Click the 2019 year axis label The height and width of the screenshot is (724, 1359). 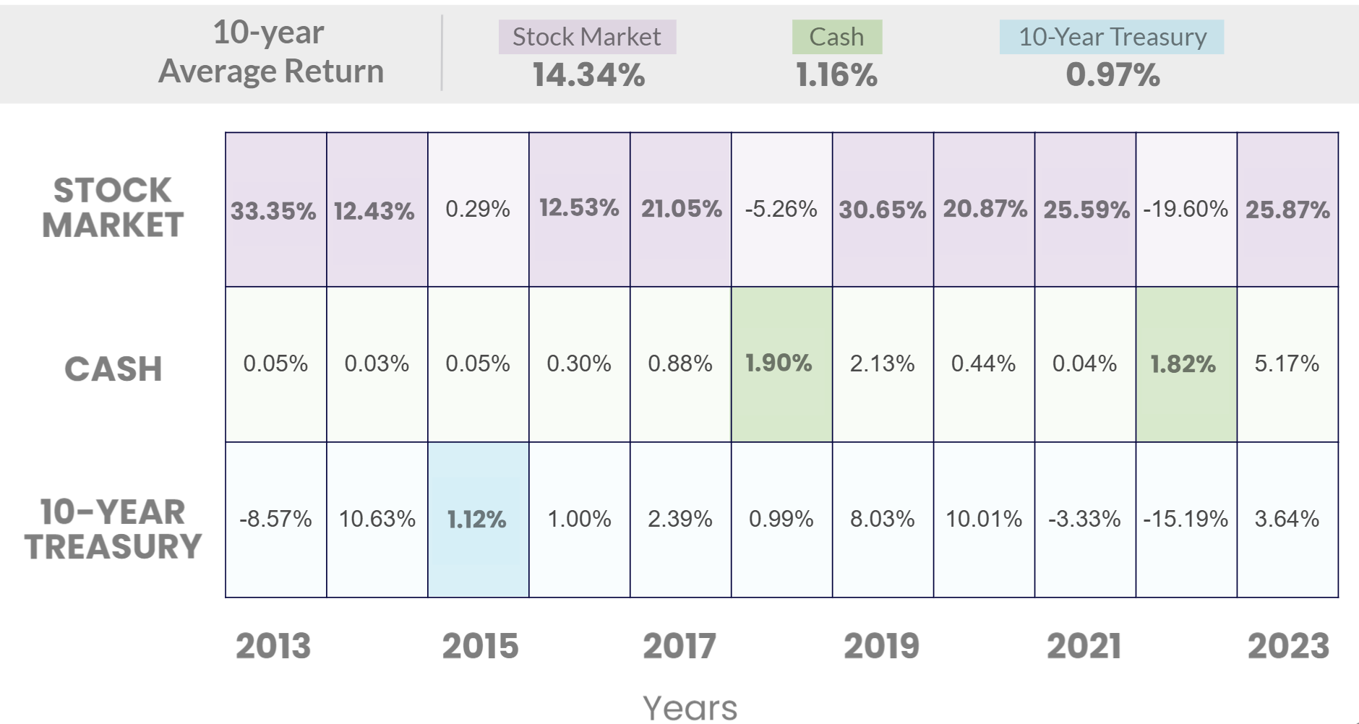point(881,646)
